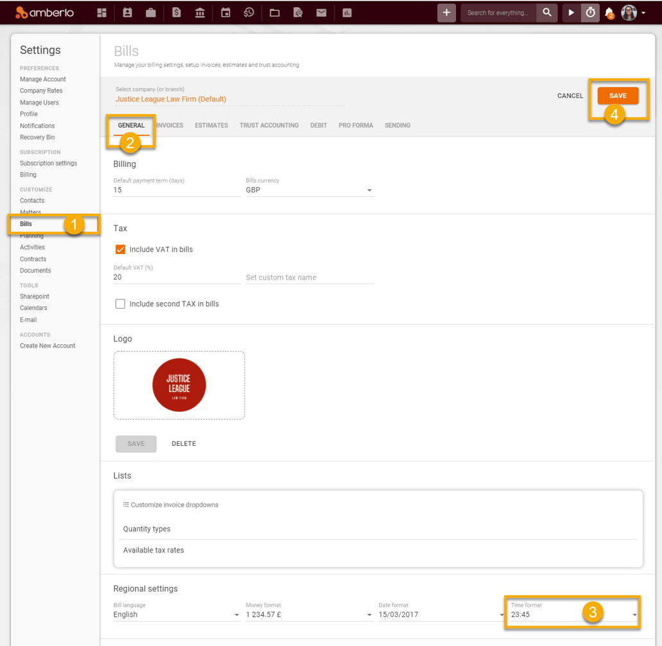Click the Default payment term field
This screenshot has height=646, width=662.
(176, 191)
